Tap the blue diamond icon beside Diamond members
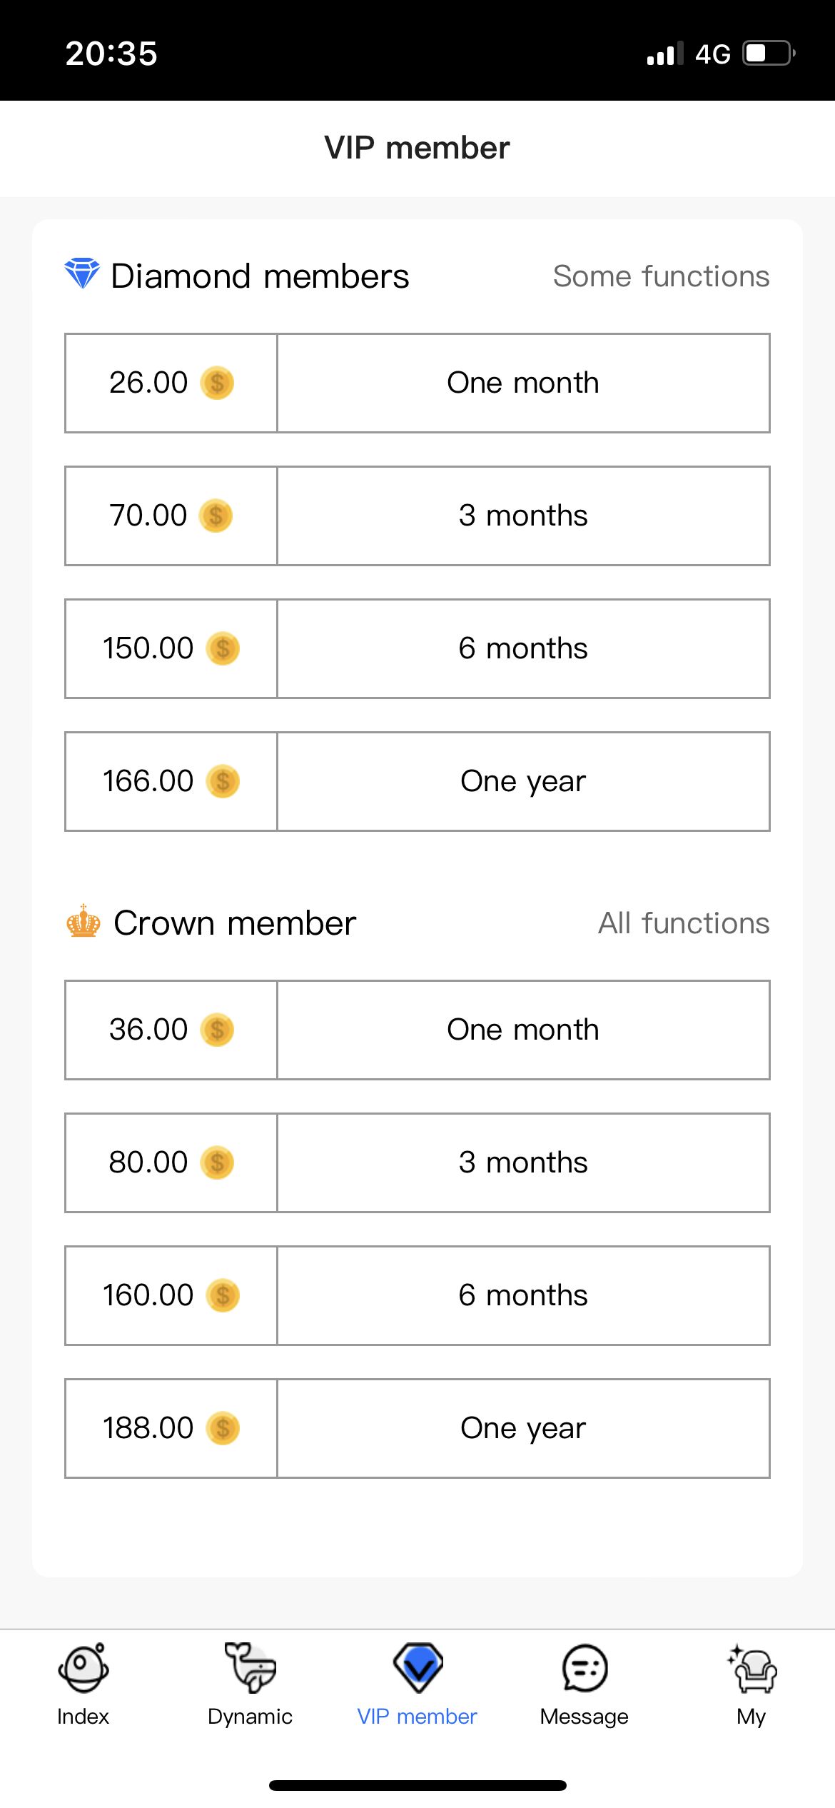The width and height of the screenshot is (835, 1808). 82,273
